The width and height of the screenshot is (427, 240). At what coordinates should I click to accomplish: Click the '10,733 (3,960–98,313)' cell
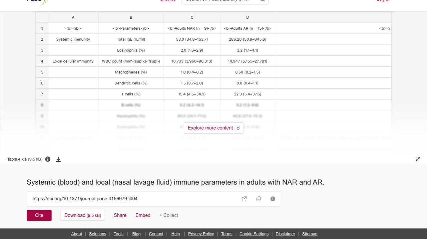pyautogui.click(x=192, y=61)
